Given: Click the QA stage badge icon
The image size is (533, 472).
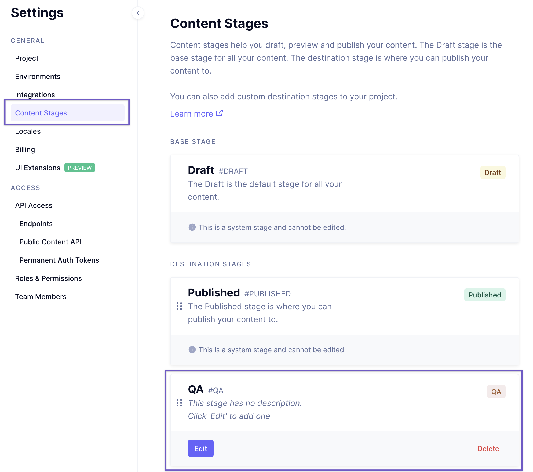Looking at the screenshot, I should [496, 391].
